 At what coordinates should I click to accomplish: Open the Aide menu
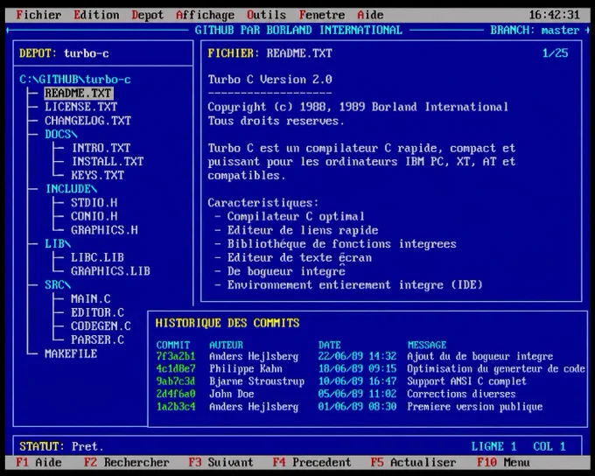pyautogui.click(x=370, y=15)
